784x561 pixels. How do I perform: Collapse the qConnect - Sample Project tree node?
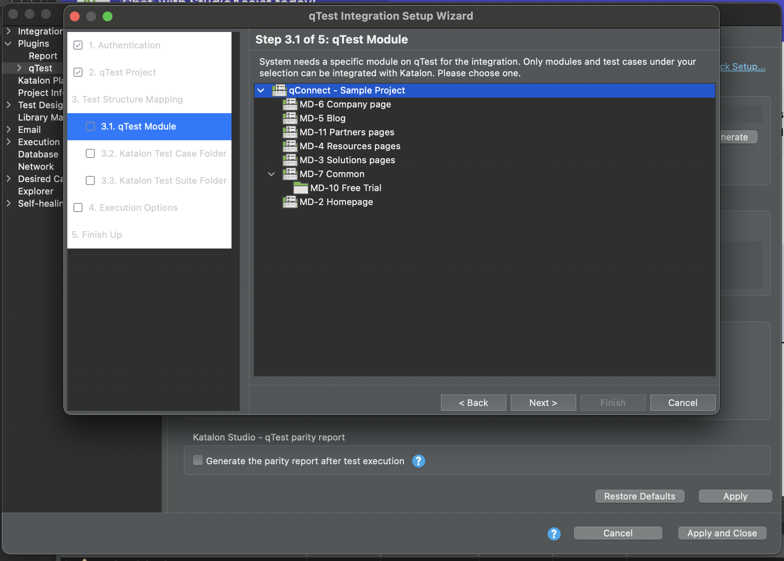(261, 90)
